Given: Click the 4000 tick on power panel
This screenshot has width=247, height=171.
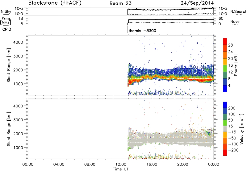Looking at the screenshot, I should pyautogui.click(x=18, y=42).
